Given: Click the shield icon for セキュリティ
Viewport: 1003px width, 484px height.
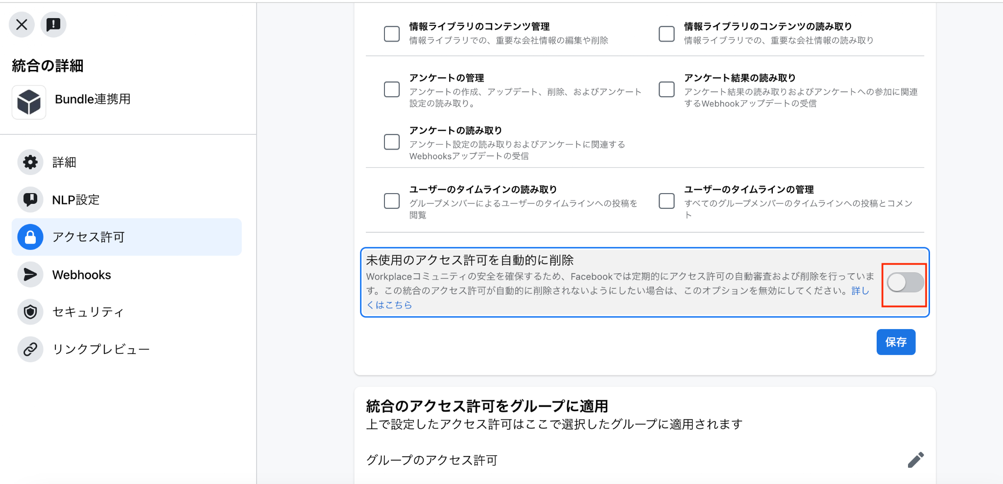Looking at the screenshot, I should coord(30,312).
